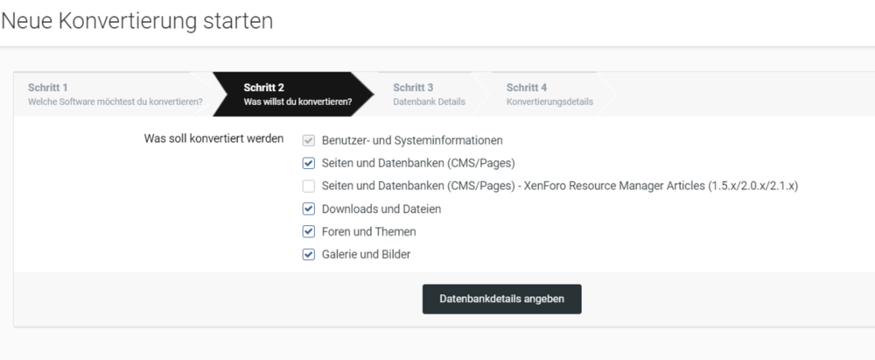Click the 'Downloads und Dateien' label text
The width and height of the screenshot is (875, 360).
381,208
